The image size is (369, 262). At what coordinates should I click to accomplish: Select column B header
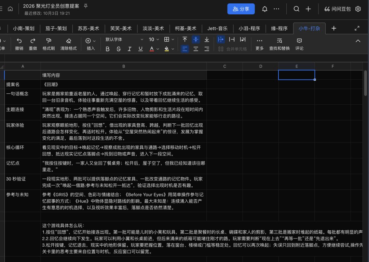[124, 66]
